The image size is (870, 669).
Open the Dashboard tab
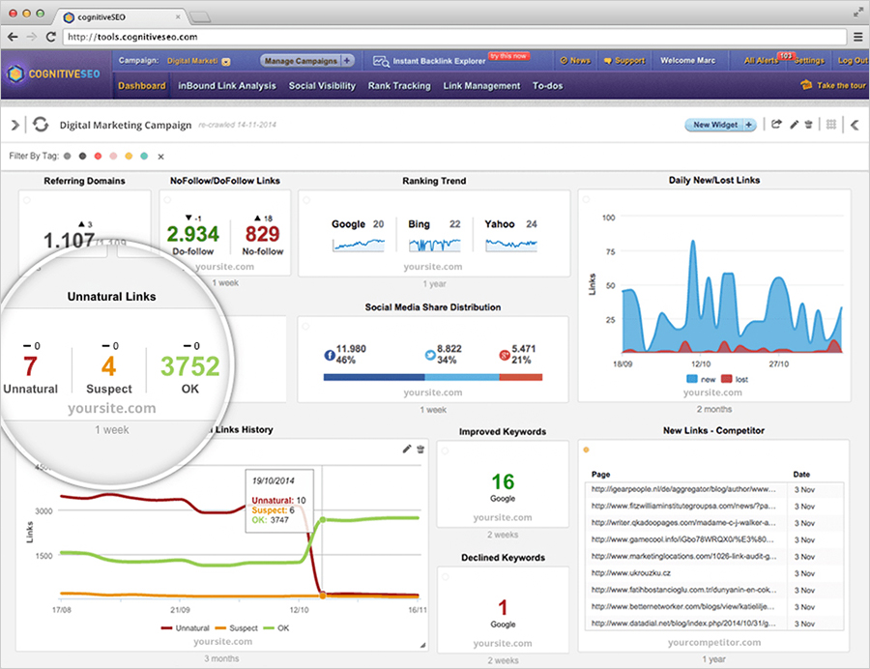point(141,85)
